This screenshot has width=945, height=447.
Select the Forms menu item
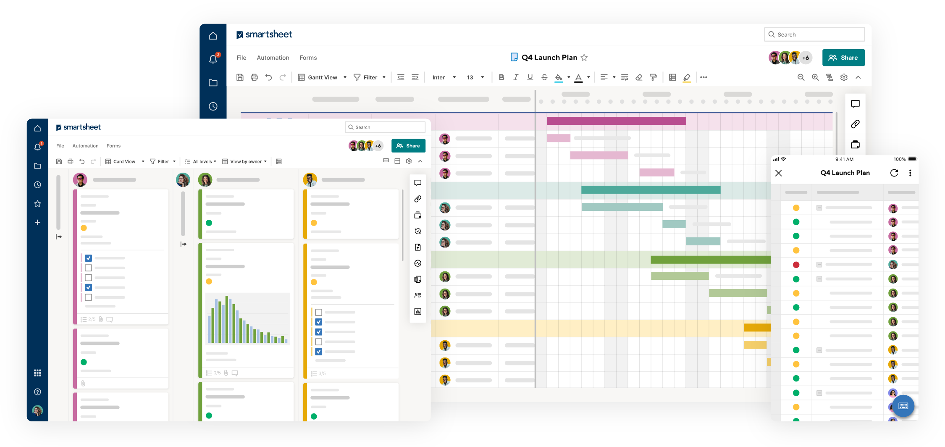pos(308,58)
